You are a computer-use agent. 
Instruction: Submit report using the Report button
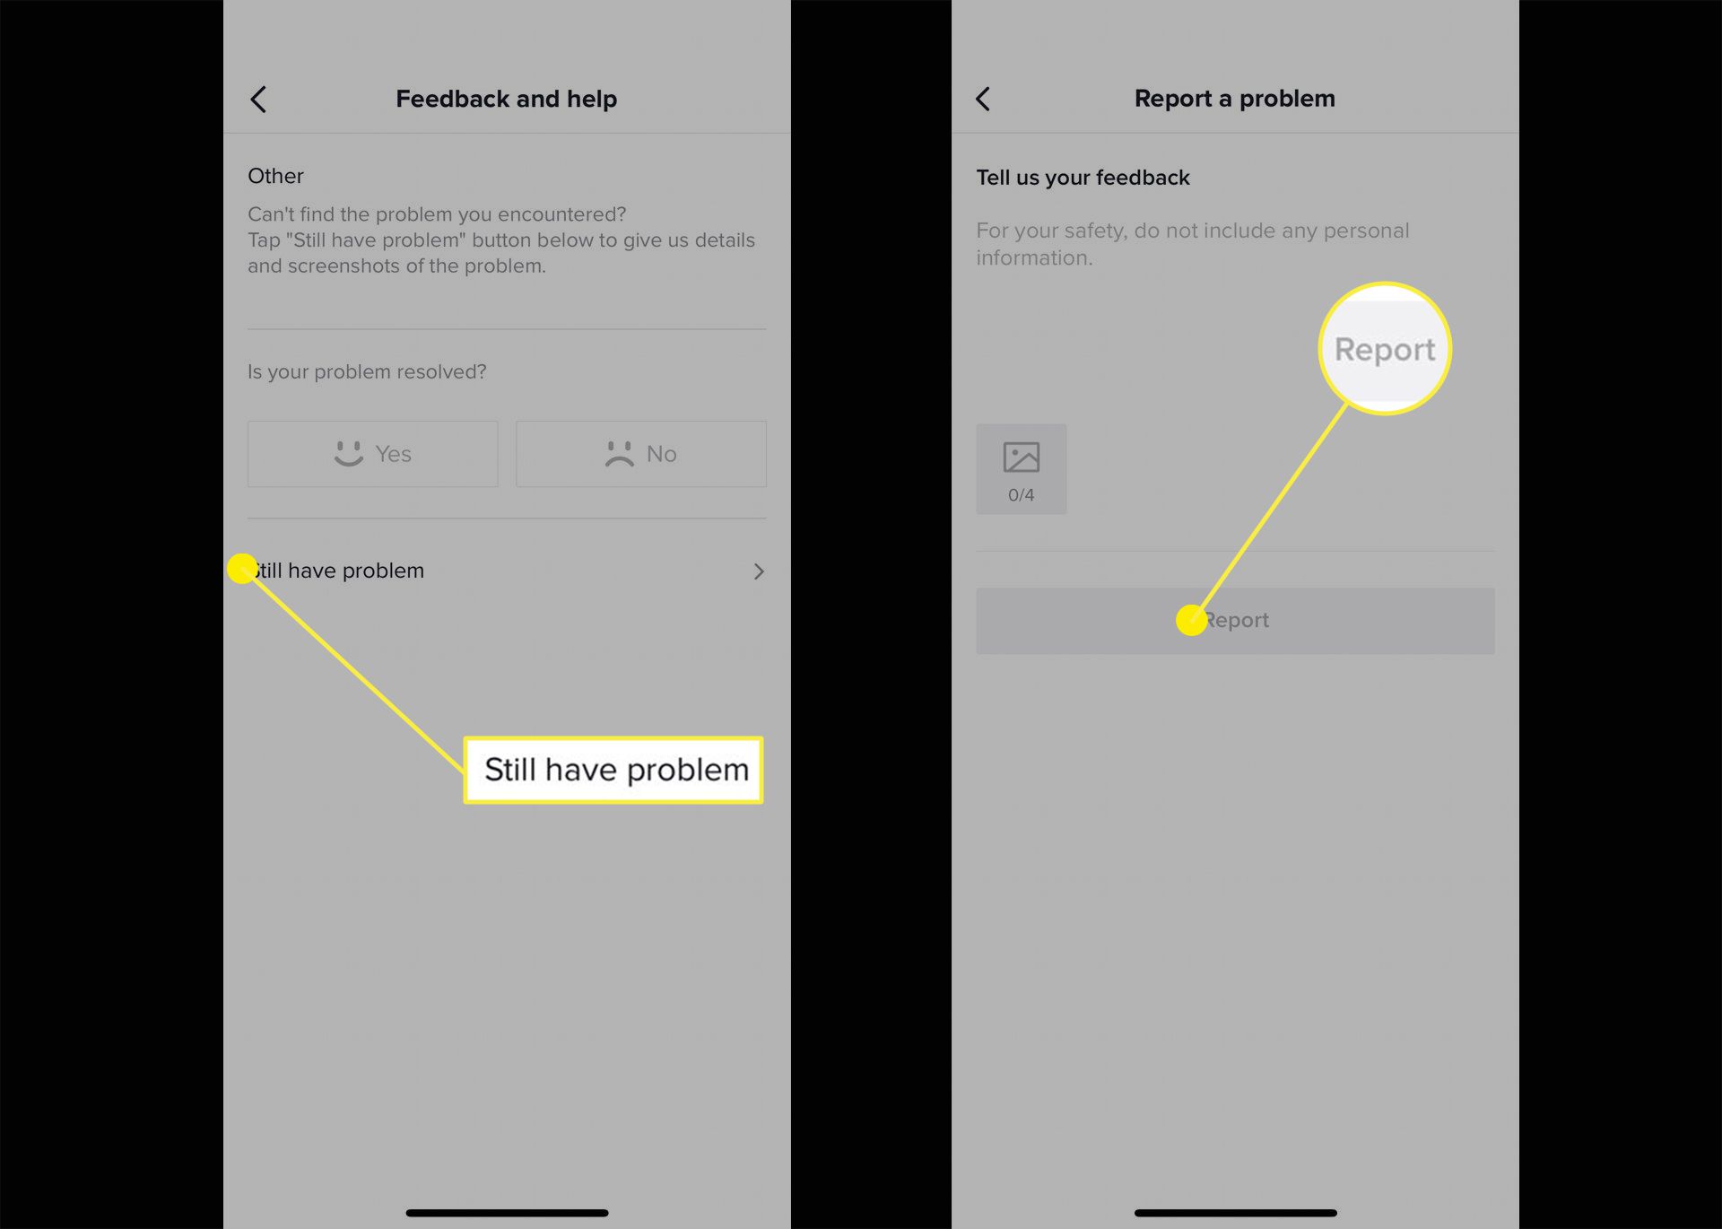pos(1234,620)
